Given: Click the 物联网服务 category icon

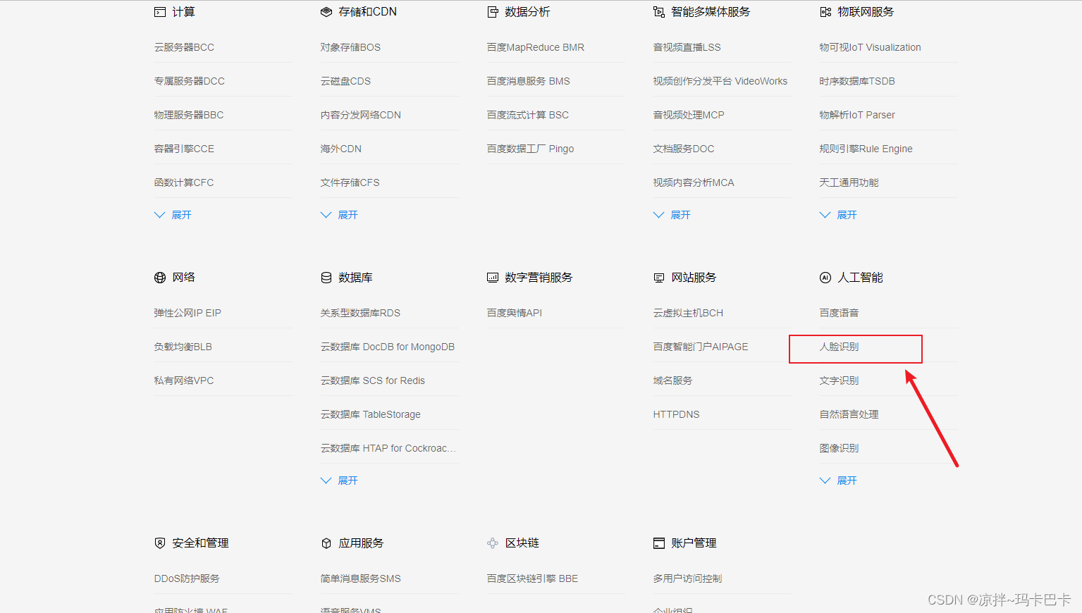Looking at the screenshot, I should point(825,12).
